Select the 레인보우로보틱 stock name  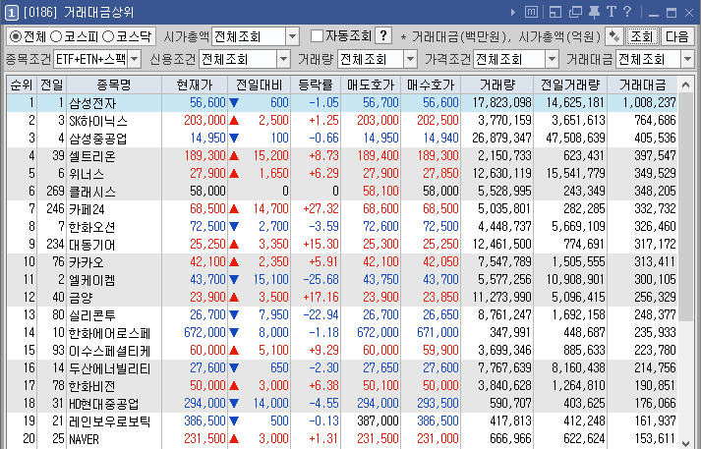tap(110, 421)
